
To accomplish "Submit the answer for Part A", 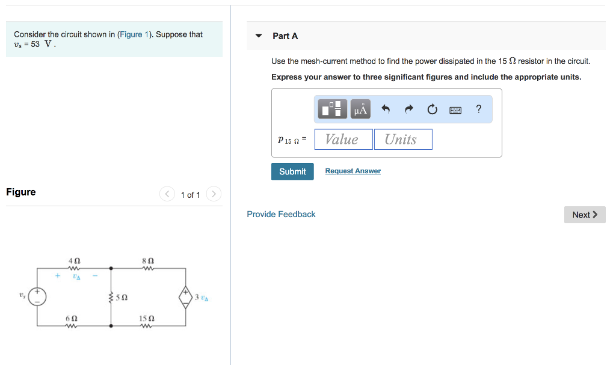I will [x=292, y=171].
